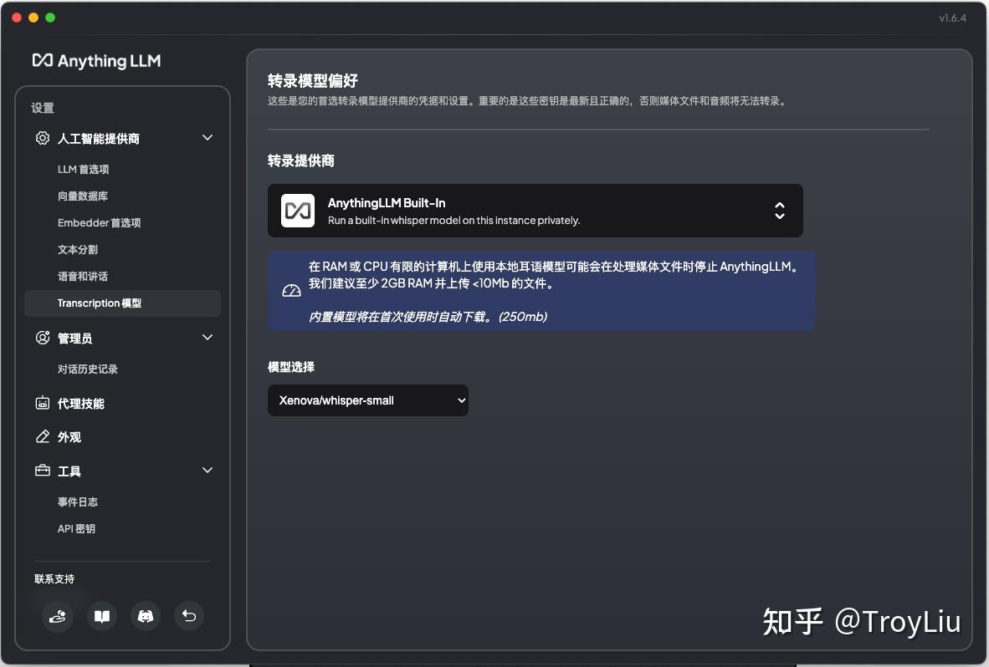Screen dimensions: 989x667
Task: Click the AnythingLLM logo in sidebar
Action: [x=96, y=60]
